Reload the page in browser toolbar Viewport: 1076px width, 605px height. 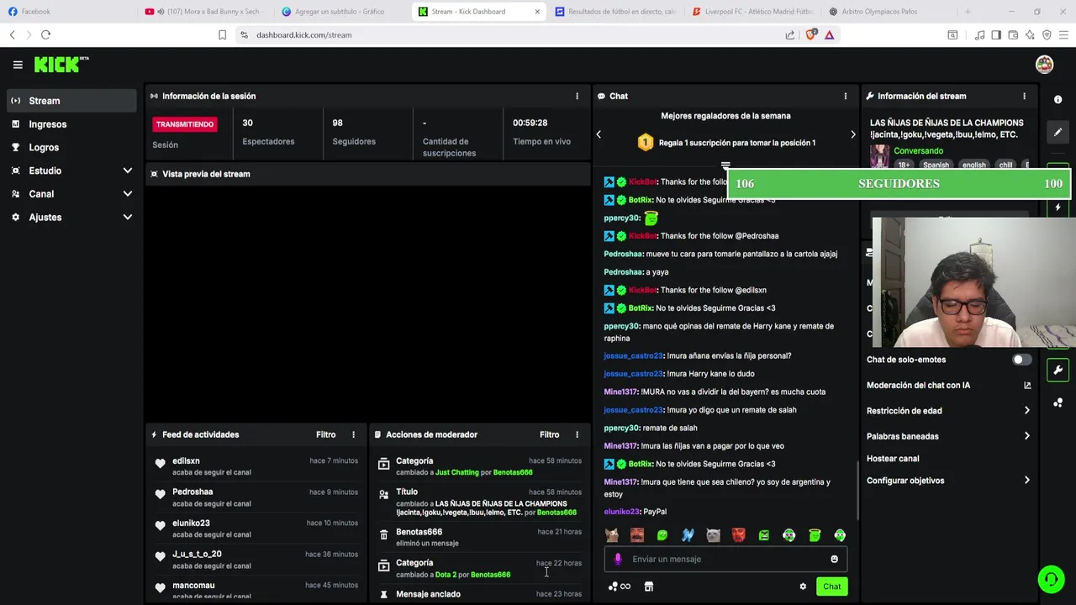(45, 35)
